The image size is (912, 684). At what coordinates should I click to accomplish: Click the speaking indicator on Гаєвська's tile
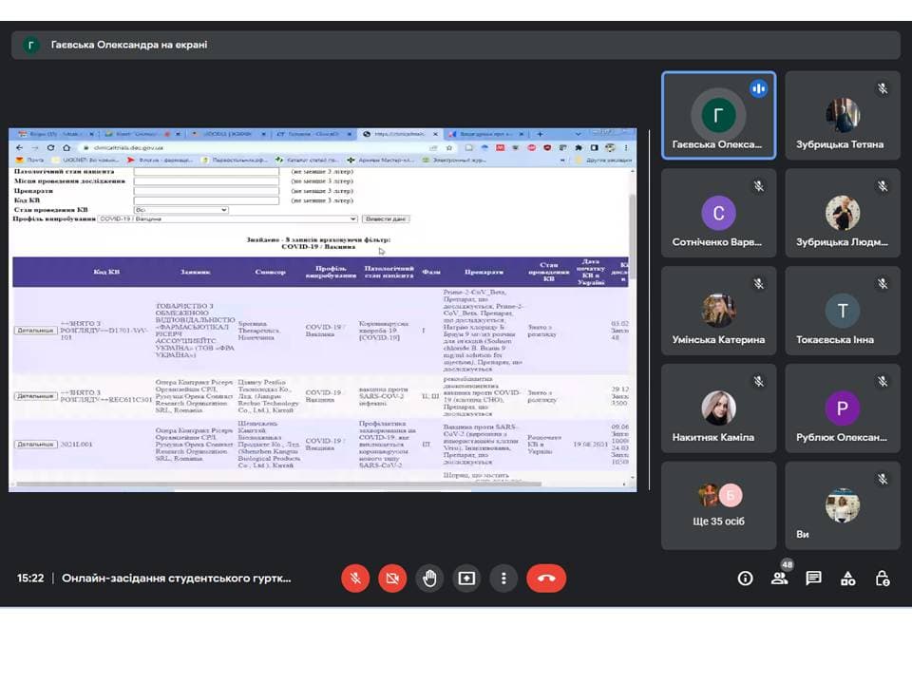click(x=758, y=89)
